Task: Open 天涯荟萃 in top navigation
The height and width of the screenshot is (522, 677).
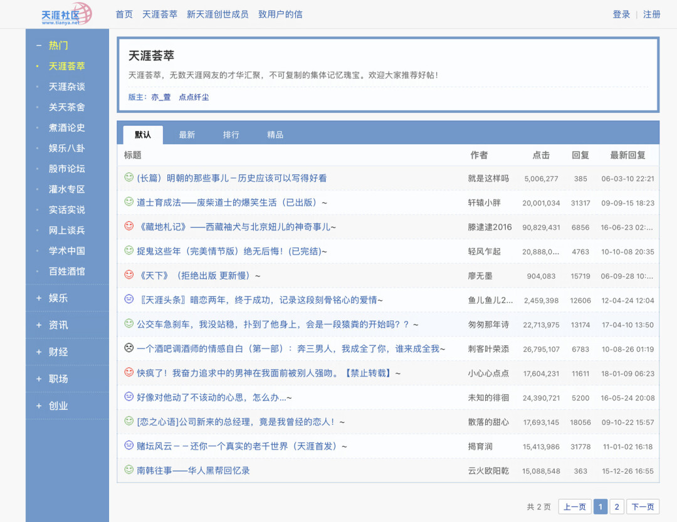Action: [x=160, y=14]
